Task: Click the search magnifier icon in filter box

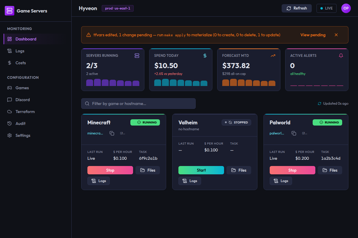Action: pos(87,104)
